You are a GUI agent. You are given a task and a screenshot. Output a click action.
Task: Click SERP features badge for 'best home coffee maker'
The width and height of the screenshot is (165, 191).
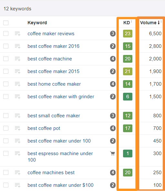(x=113, y=84)
